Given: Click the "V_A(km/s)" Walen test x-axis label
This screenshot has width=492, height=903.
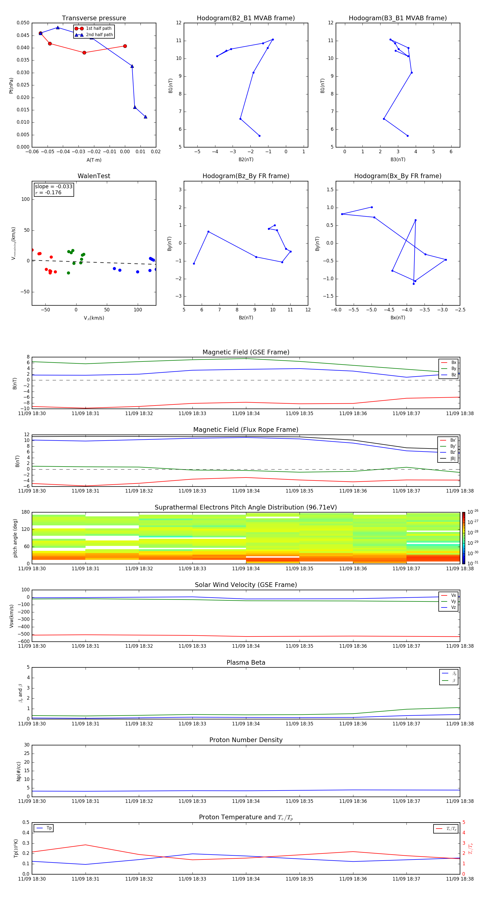Looking at the screenshot, I should pyautogui.click(x=94, y=318).
